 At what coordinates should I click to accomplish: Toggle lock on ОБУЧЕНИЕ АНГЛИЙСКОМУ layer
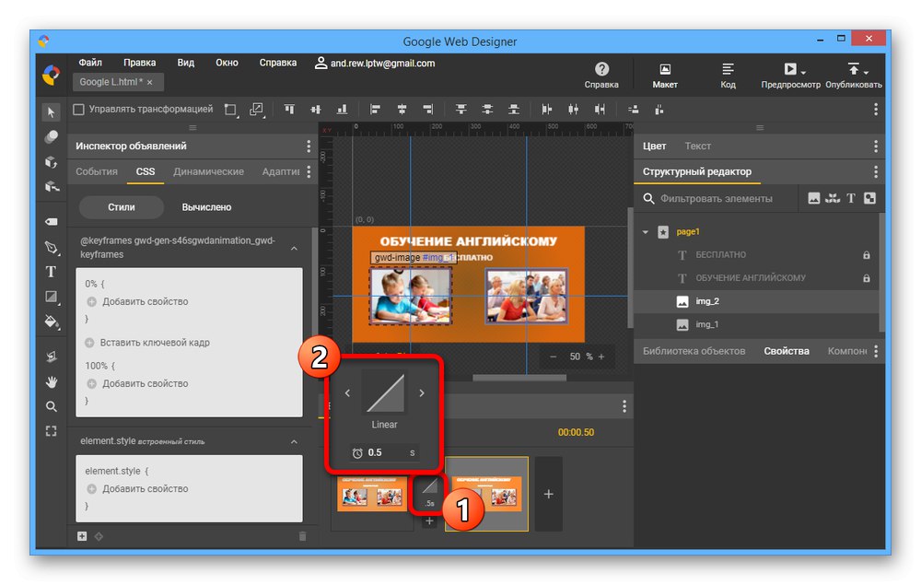(x=866, y=278)
